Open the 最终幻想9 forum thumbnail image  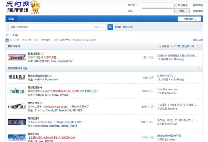tap(17, 137)
